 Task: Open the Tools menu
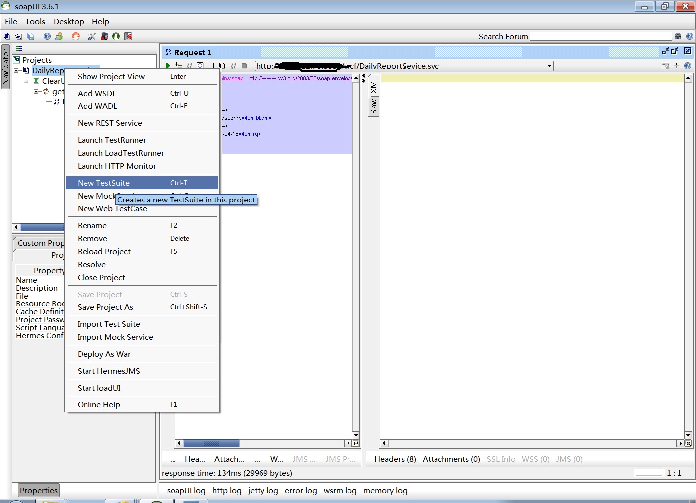35,21
